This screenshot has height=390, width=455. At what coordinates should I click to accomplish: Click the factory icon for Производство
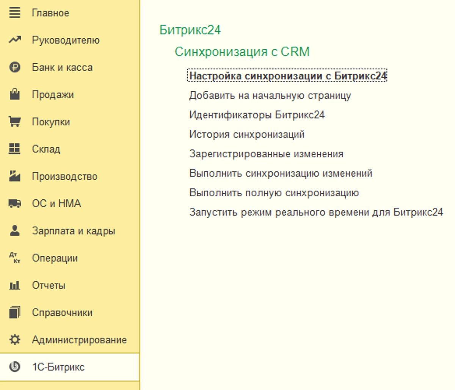(15, 176)
